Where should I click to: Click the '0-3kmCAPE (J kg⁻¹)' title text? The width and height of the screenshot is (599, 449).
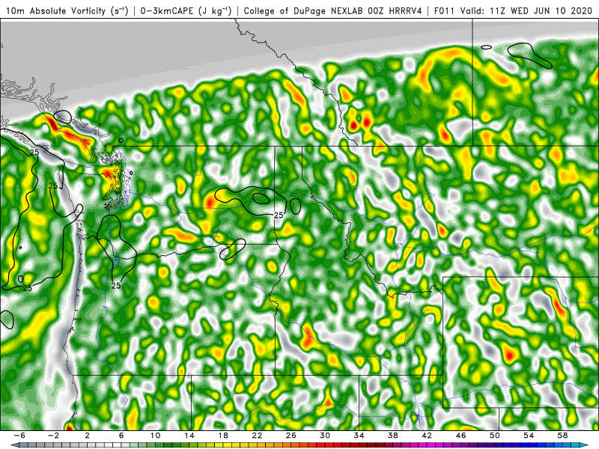coord(185,10)
